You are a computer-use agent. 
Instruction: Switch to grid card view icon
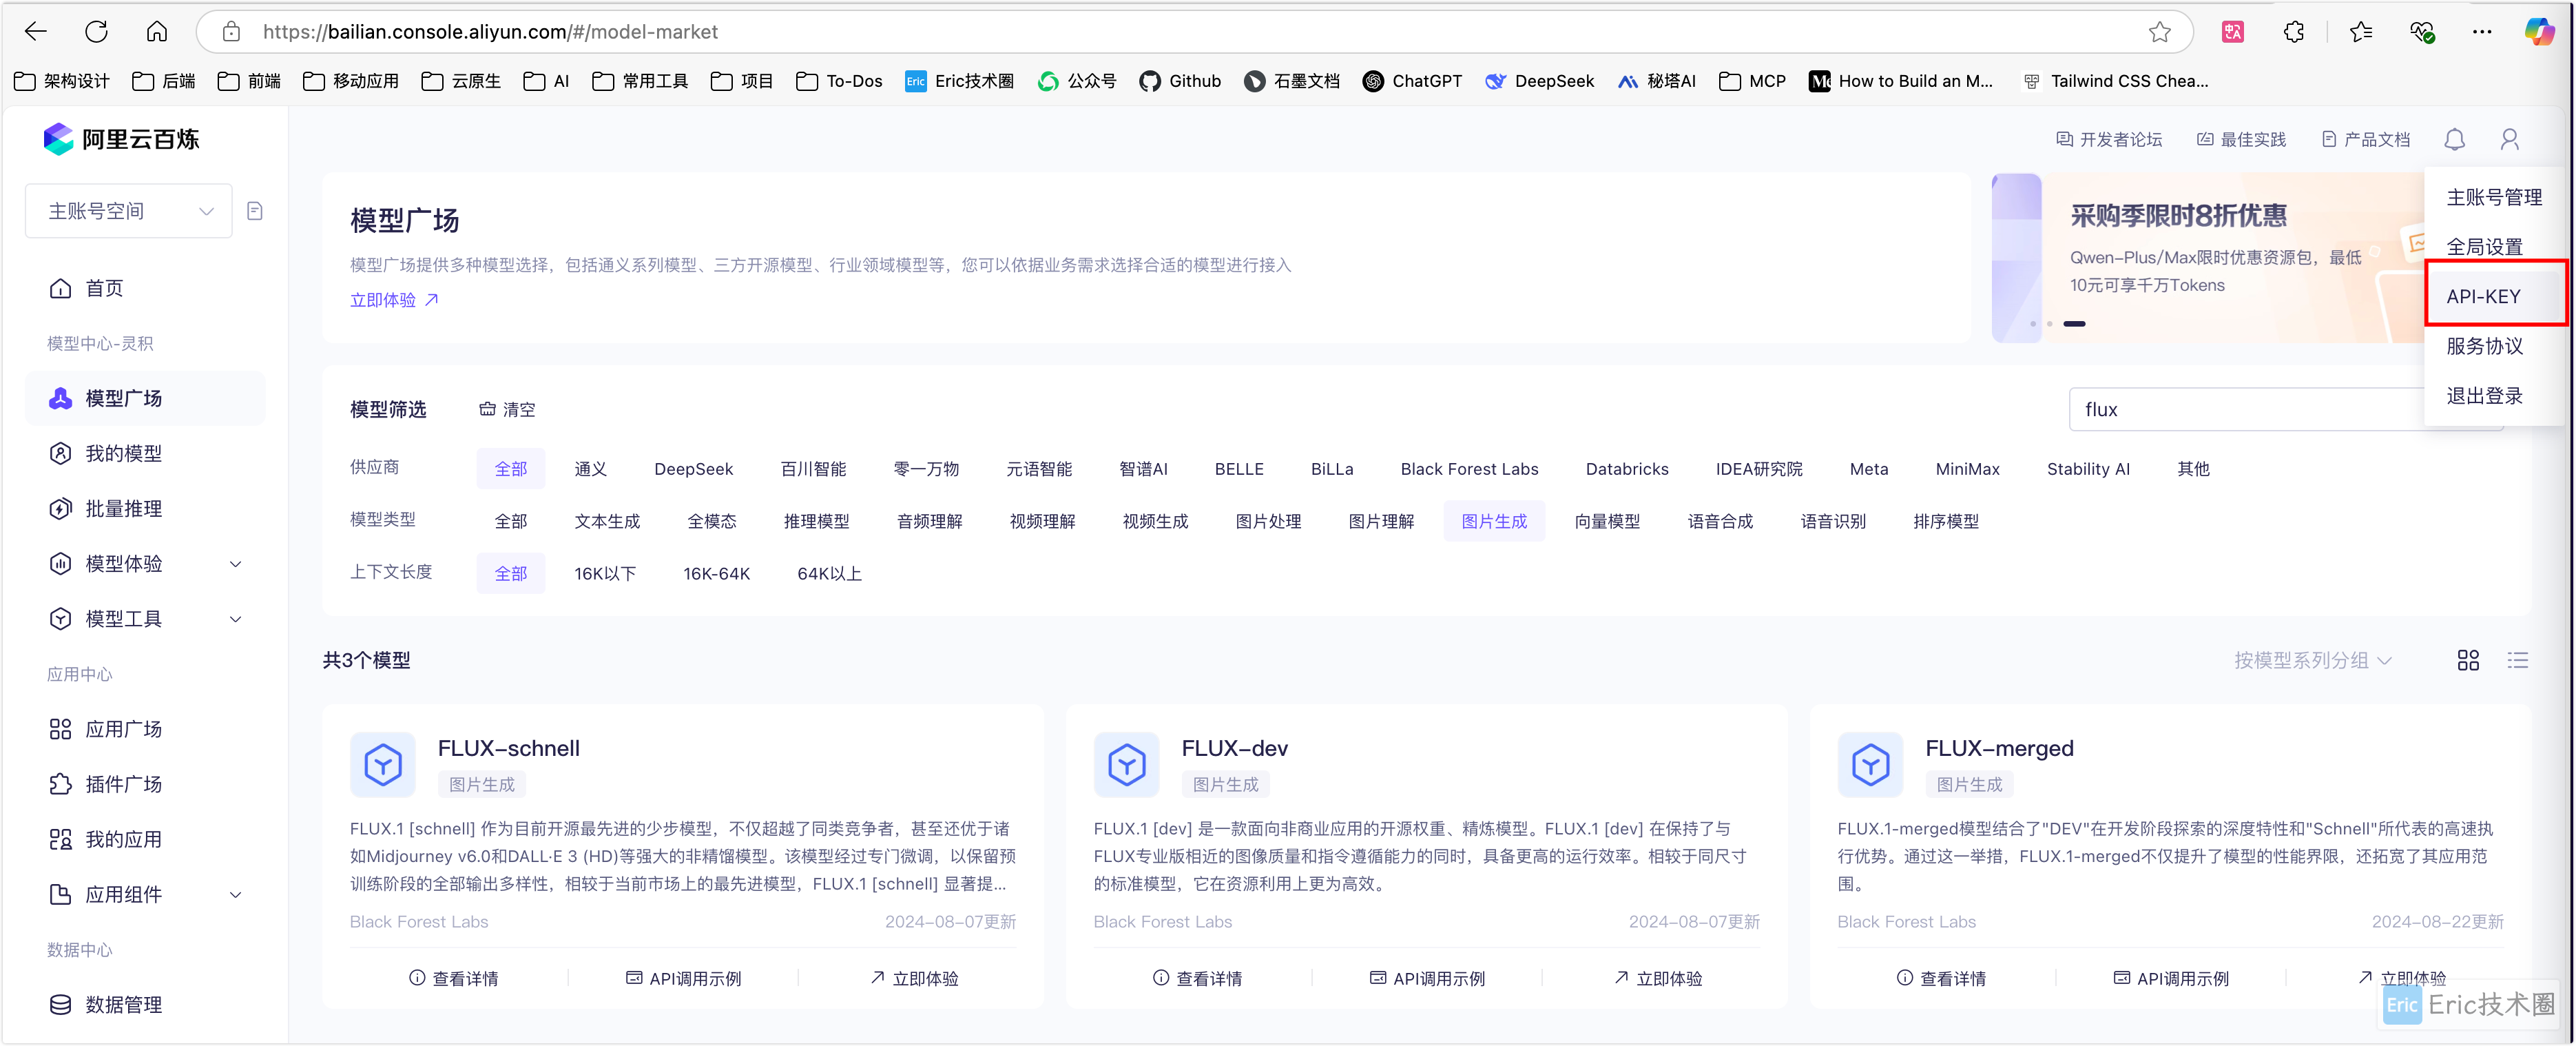point(2468,660)
